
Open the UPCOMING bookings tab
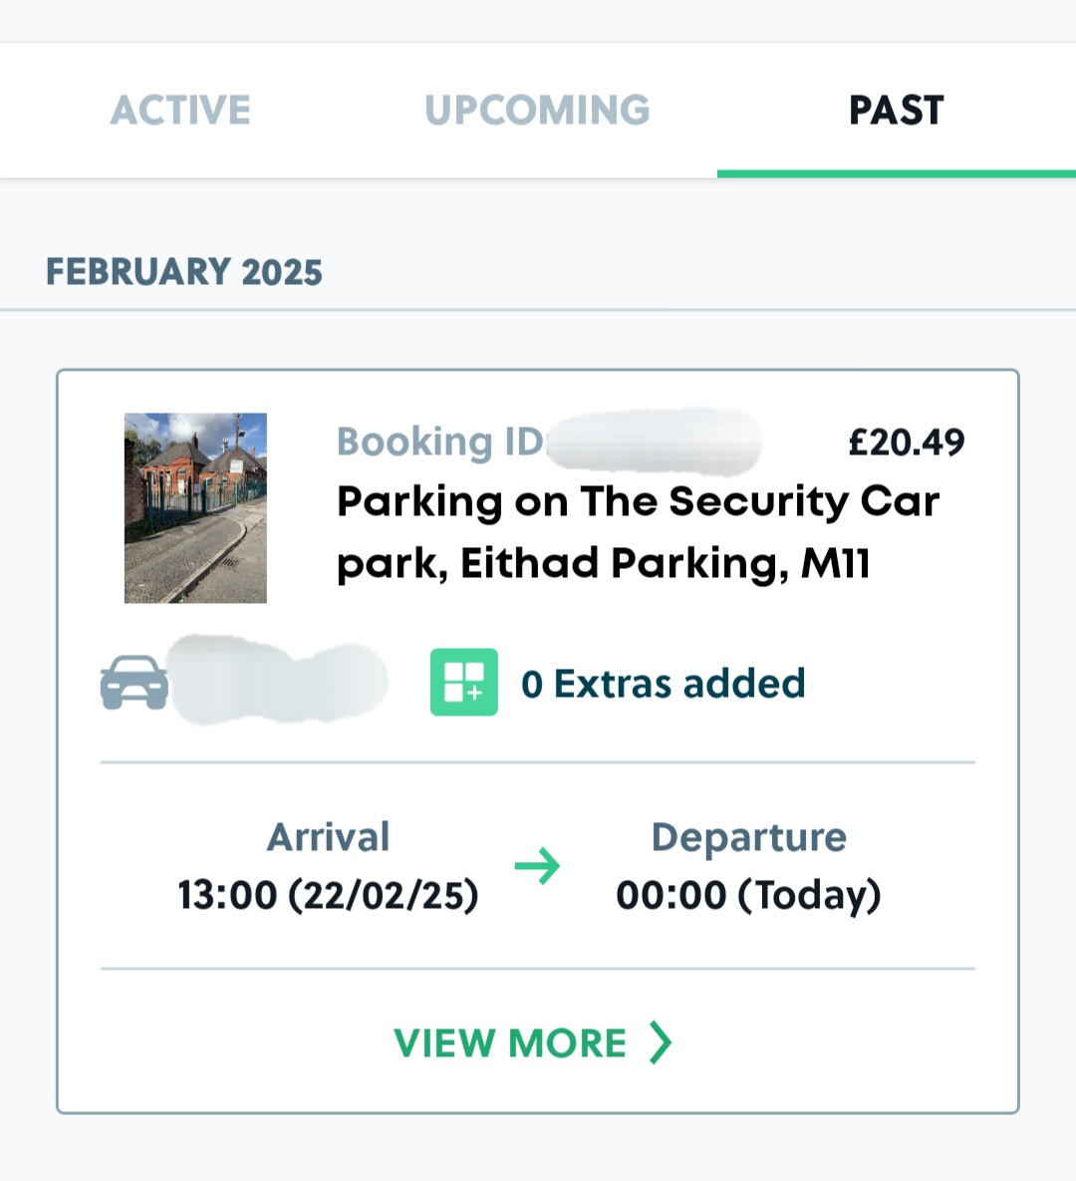(537, 110)
